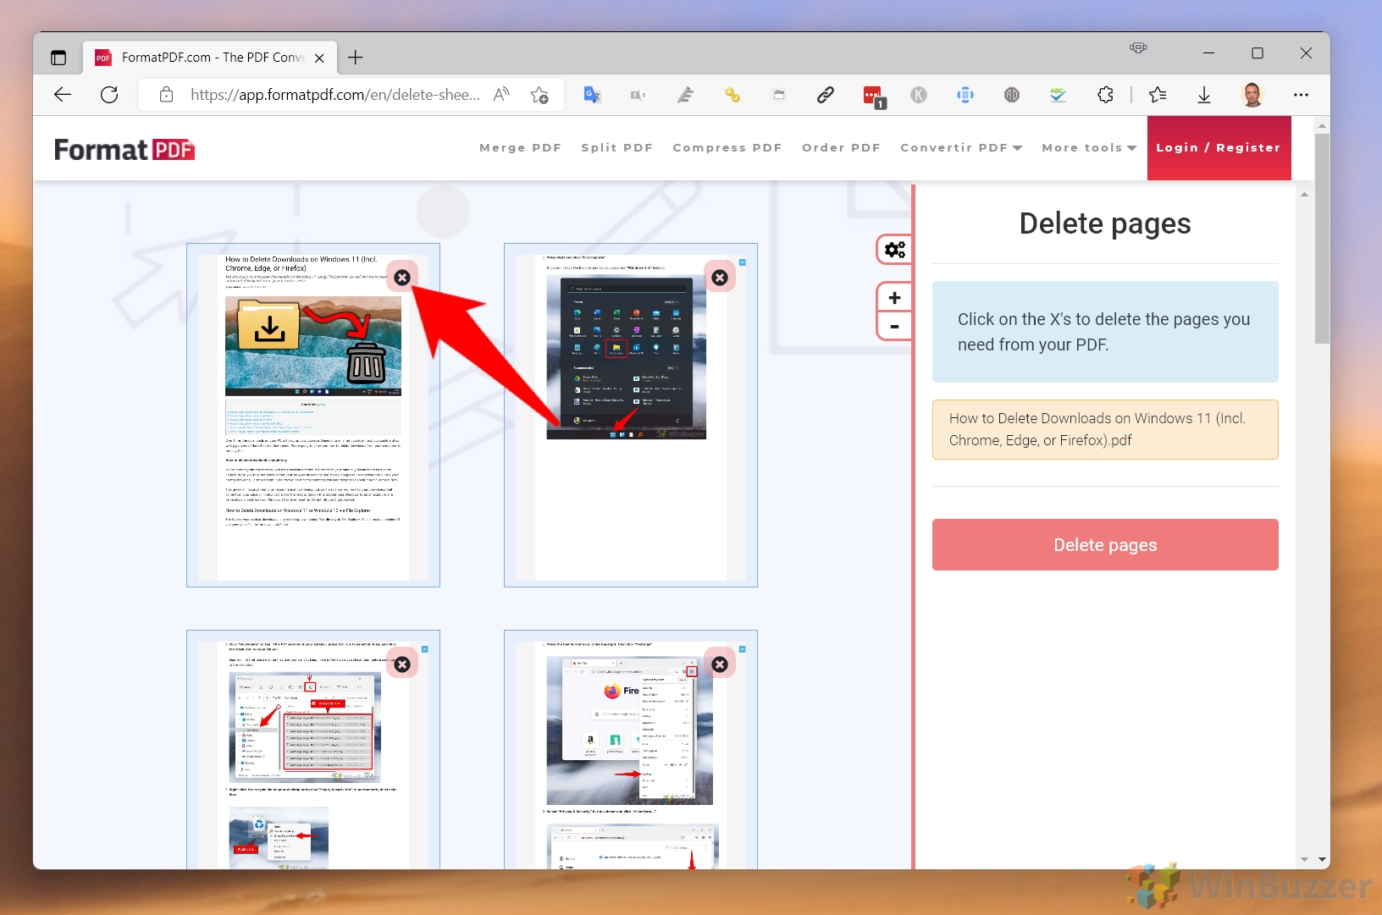Click the black link extension icon
The height and width of the screenshot is (915, 1382).
click(826, 95)
